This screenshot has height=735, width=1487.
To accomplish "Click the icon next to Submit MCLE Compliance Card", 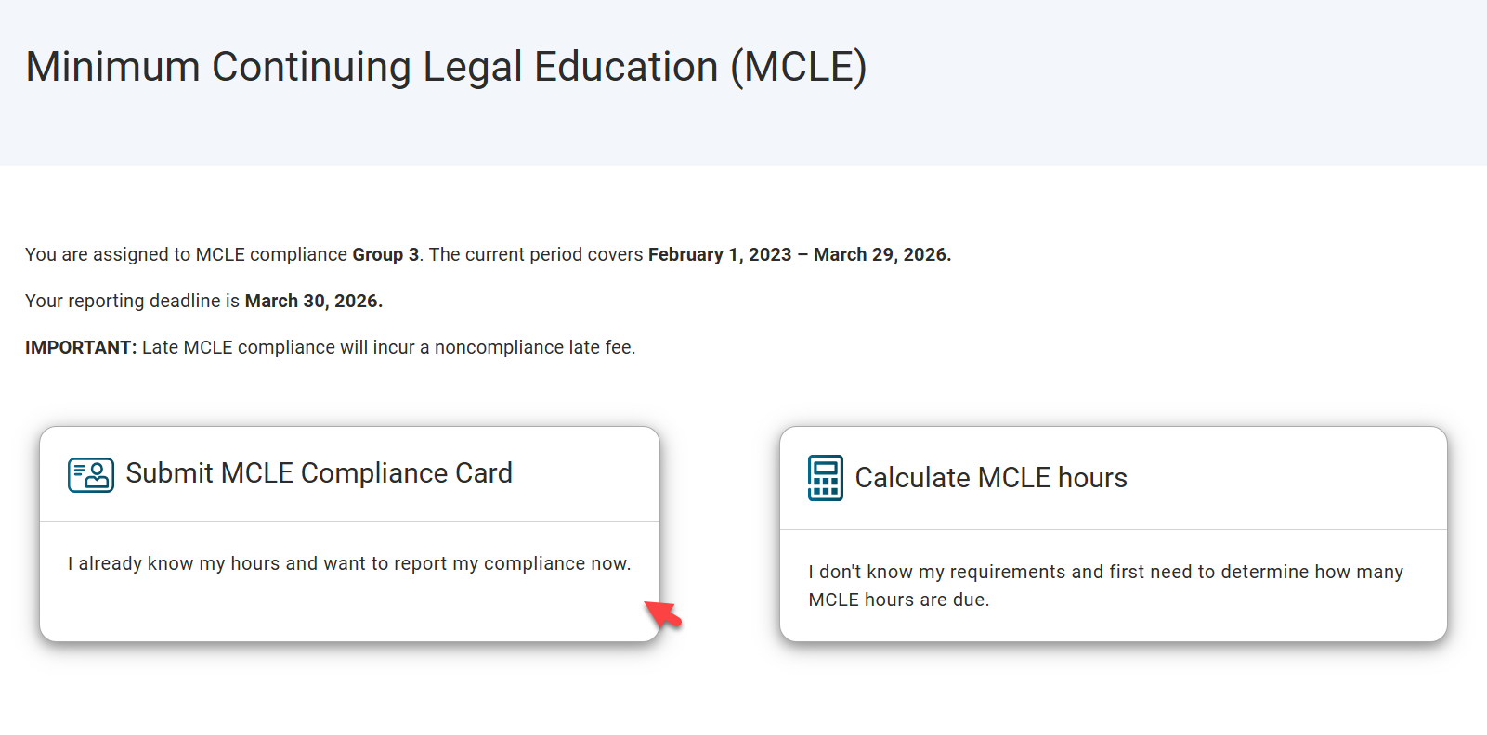I will (x=89, y=475).
